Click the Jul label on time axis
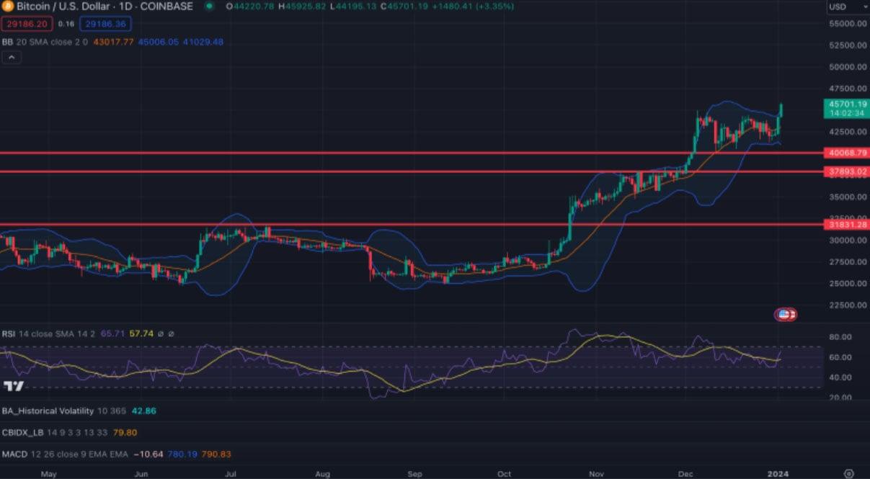 pos(231,474)
